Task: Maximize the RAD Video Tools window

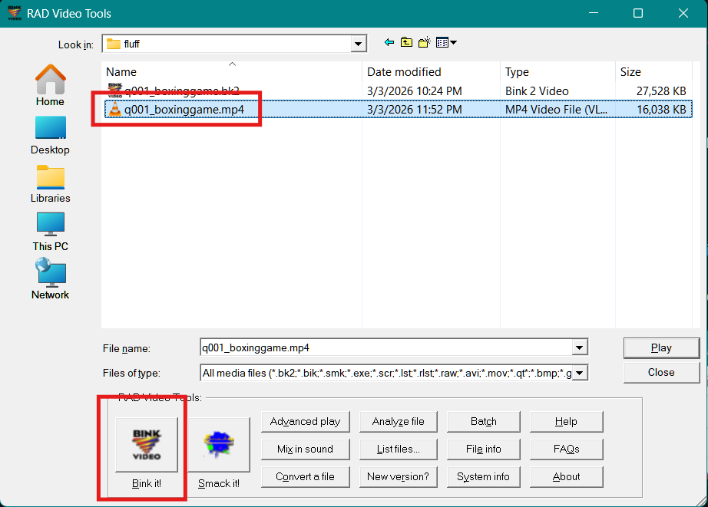Action: [638, 13]
